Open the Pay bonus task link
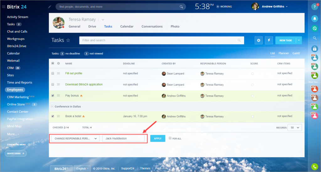 tap(72, 96)
